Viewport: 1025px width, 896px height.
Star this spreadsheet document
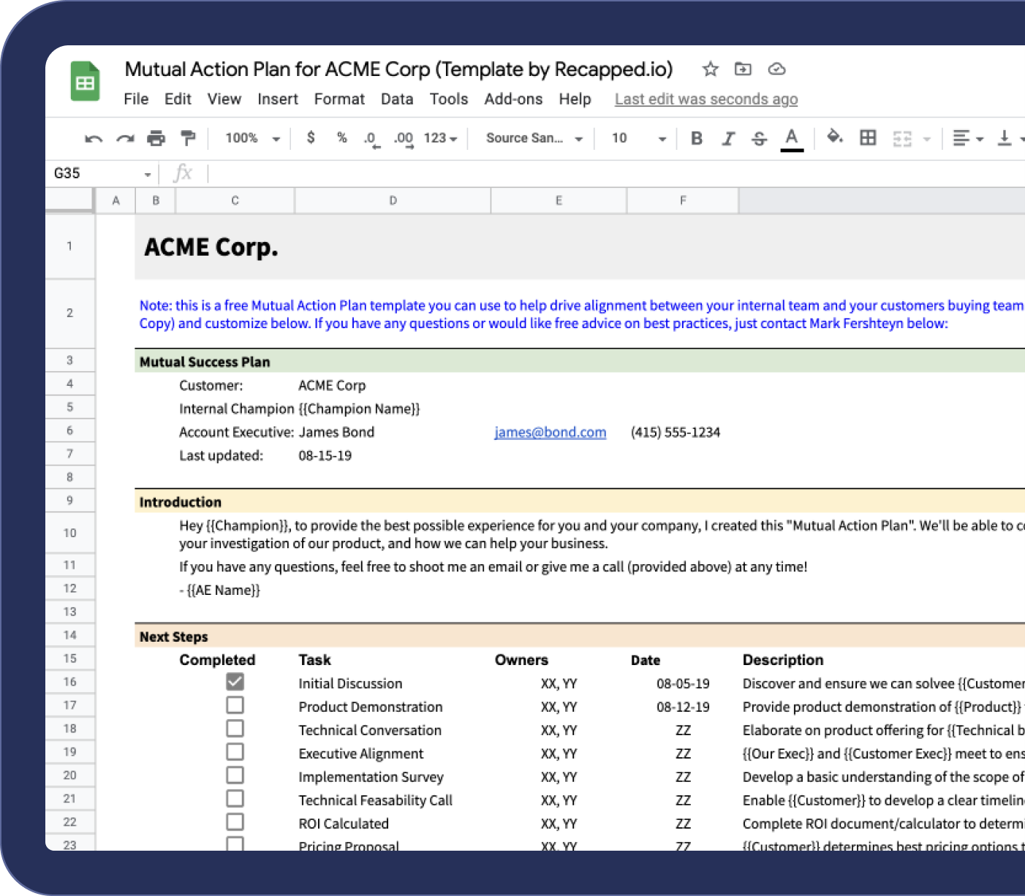[710, 69]
